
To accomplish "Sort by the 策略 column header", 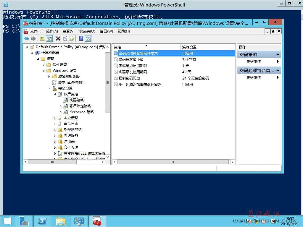I will 146,47.
